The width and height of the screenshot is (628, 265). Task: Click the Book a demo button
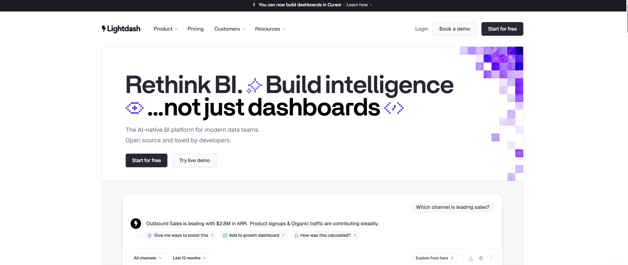point(455,29)
